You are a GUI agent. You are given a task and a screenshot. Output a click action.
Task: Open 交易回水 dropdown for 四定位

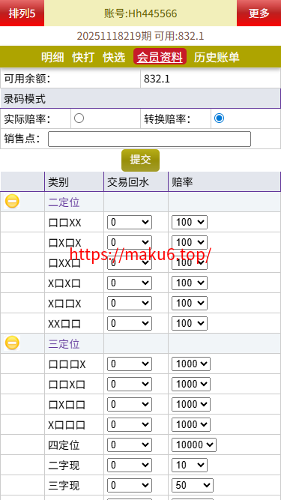(130, 445)
